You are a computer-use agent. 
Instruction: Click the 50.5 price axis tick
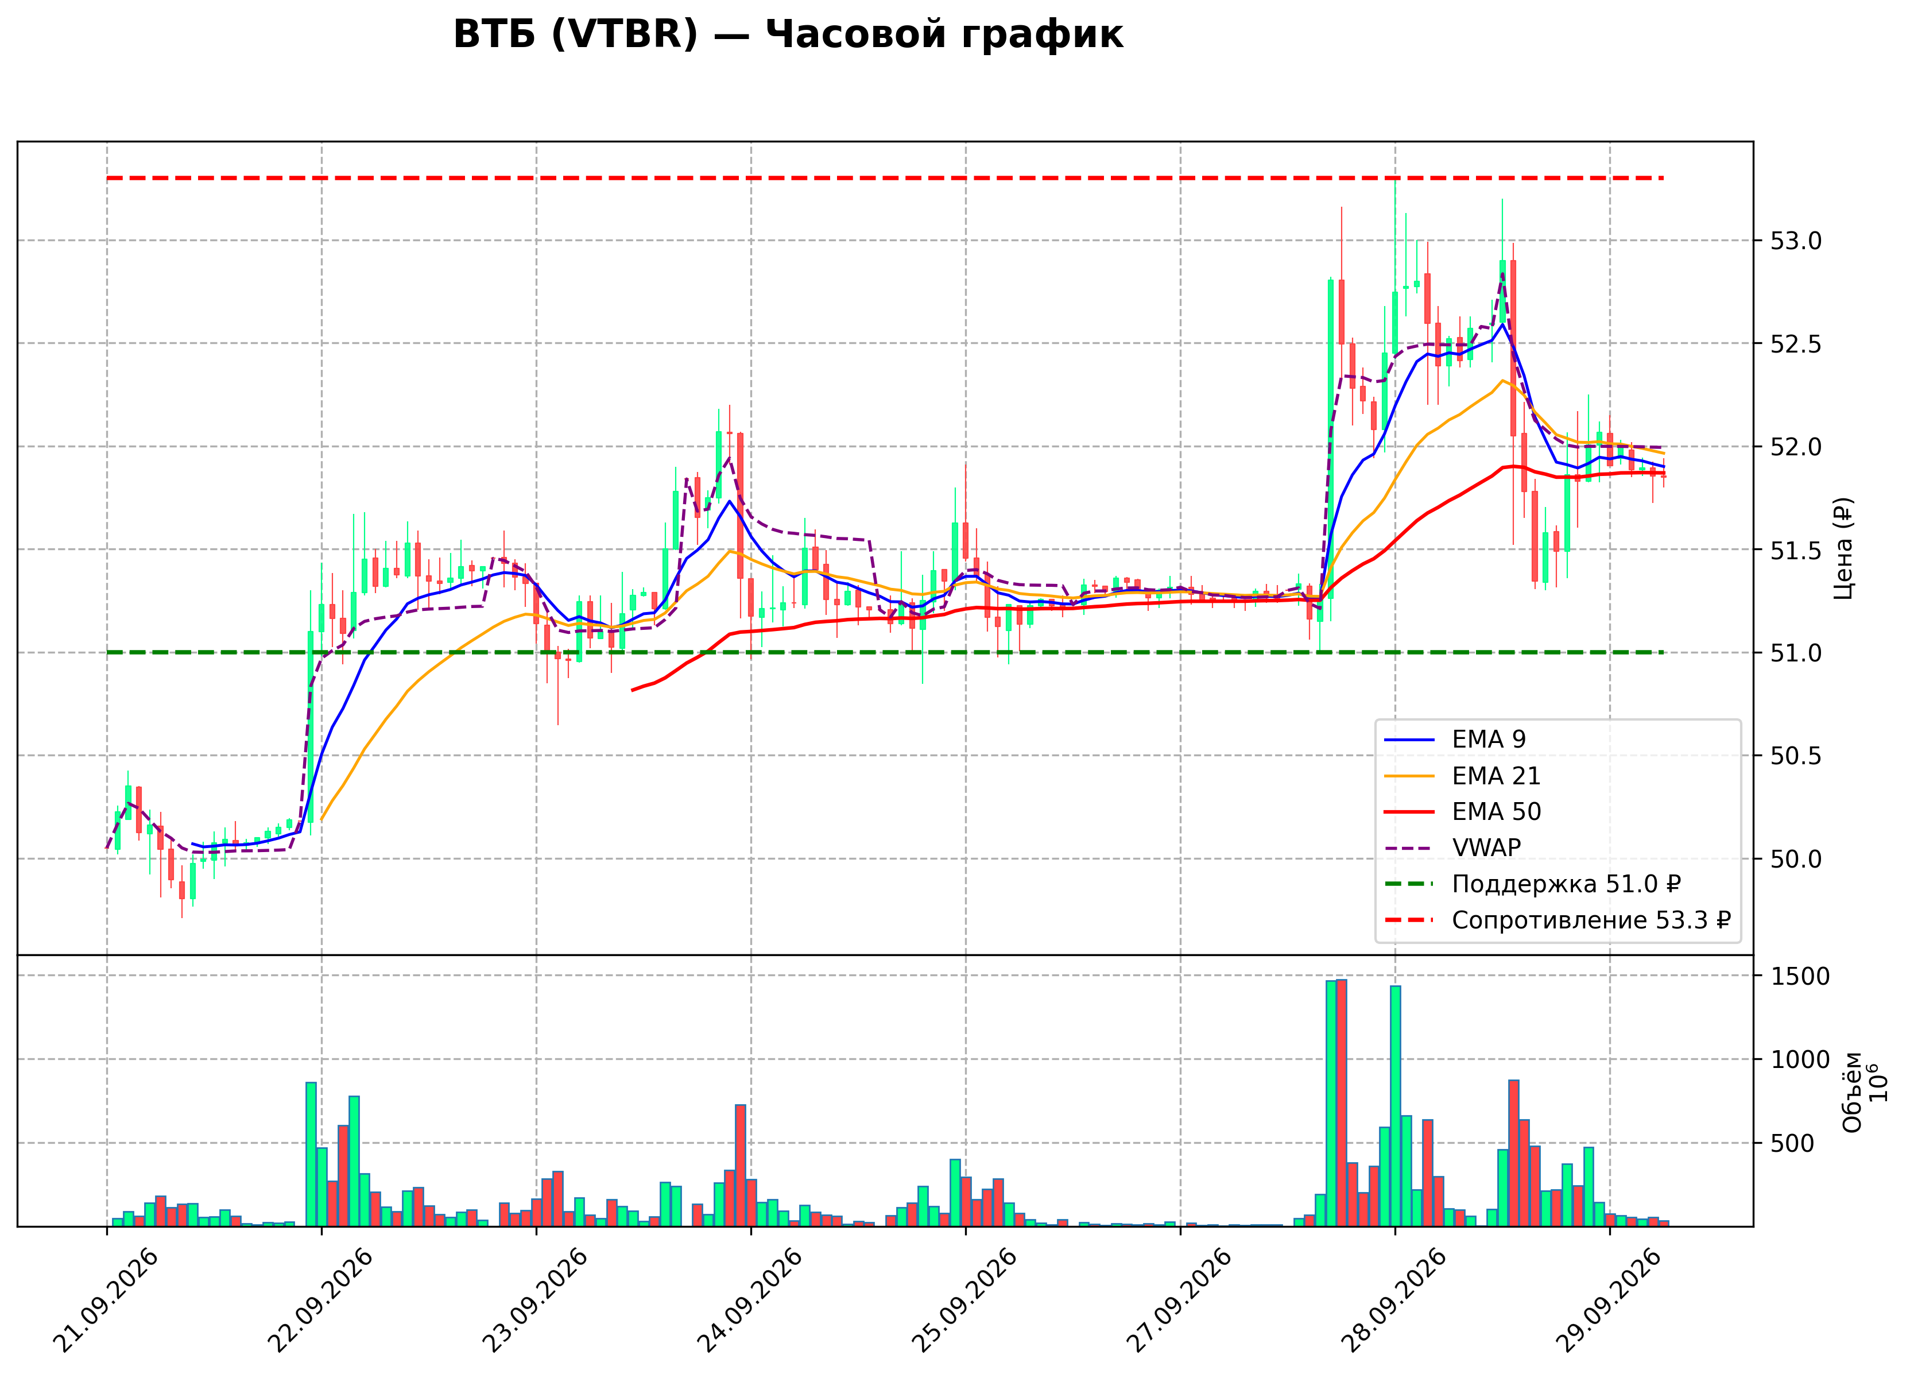(1795, 757)
